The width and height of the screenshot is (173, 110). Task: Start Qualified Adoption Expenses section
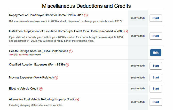156,66
